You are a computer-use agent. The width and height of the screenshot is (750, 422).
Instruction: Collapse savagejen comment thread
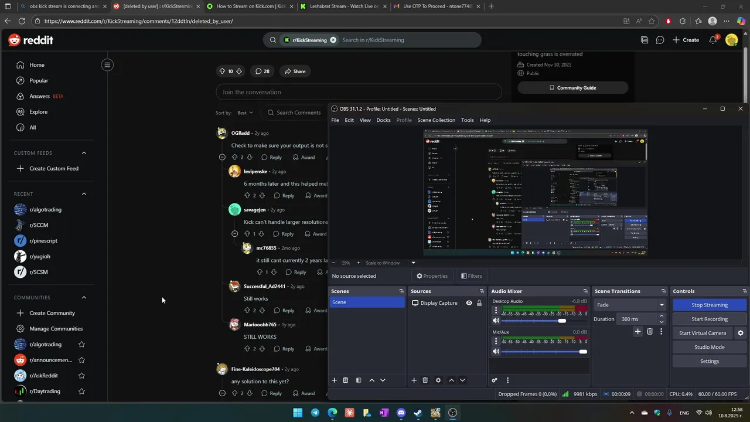[x=234, y=234]
